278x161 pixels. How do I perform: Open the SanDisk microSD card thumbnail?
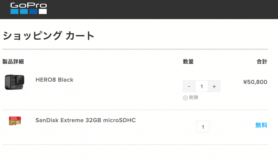15,121
